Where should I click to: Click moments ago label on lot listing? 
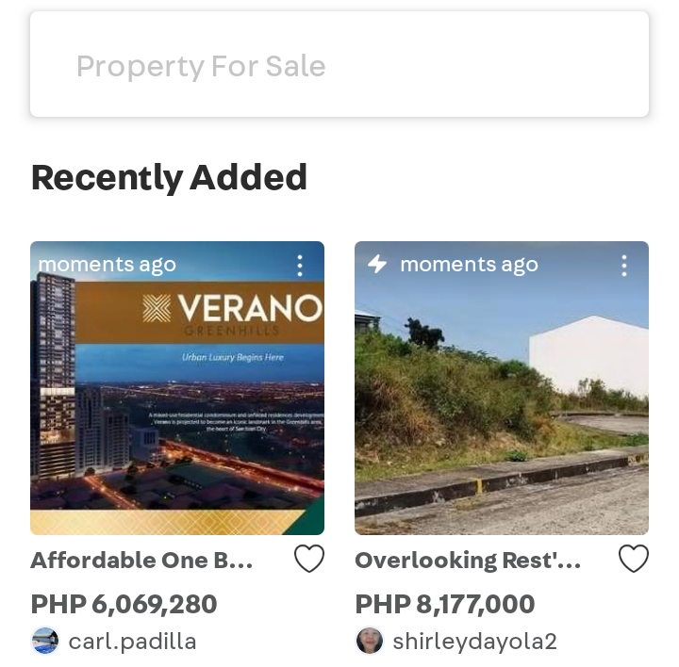tap(469, 265)
